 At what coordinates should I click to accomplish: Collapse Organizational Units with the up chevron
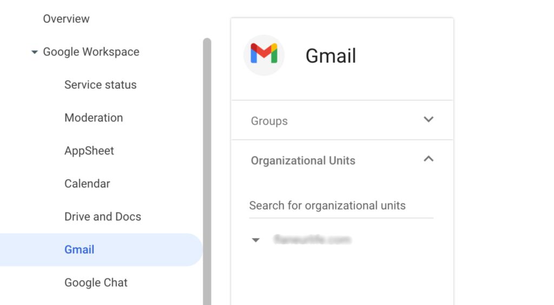428,159
